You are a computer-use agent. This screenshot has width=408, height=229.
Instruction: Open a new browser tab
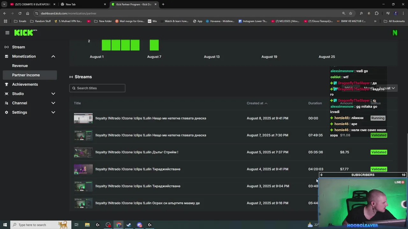pos(163,4)
